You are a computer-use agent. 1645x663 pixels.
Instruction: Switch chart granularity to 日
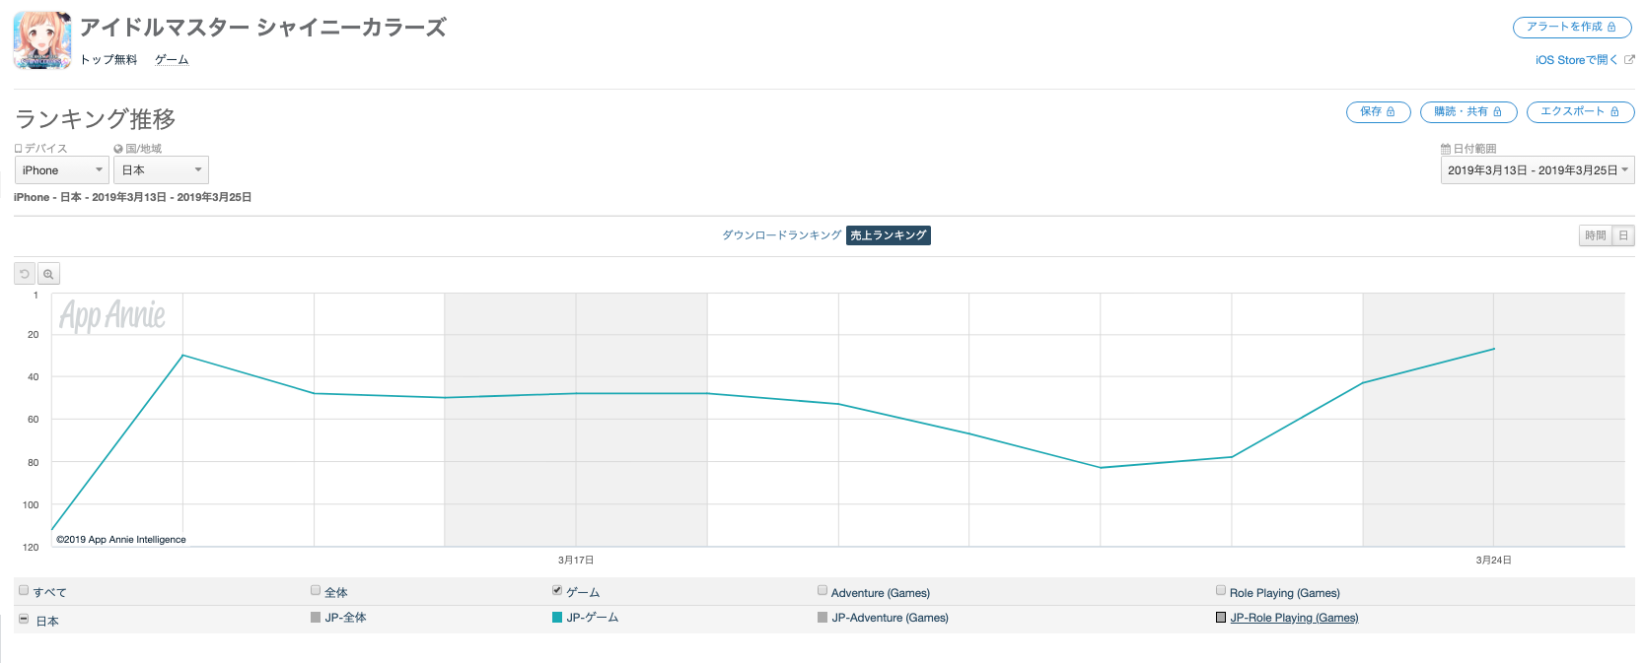point(1623,235)
